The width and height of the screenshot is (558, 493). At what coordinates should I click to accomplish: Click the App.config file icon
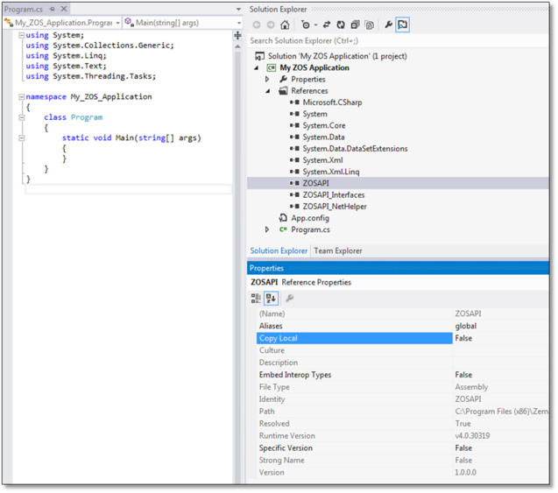click(283, 218)
